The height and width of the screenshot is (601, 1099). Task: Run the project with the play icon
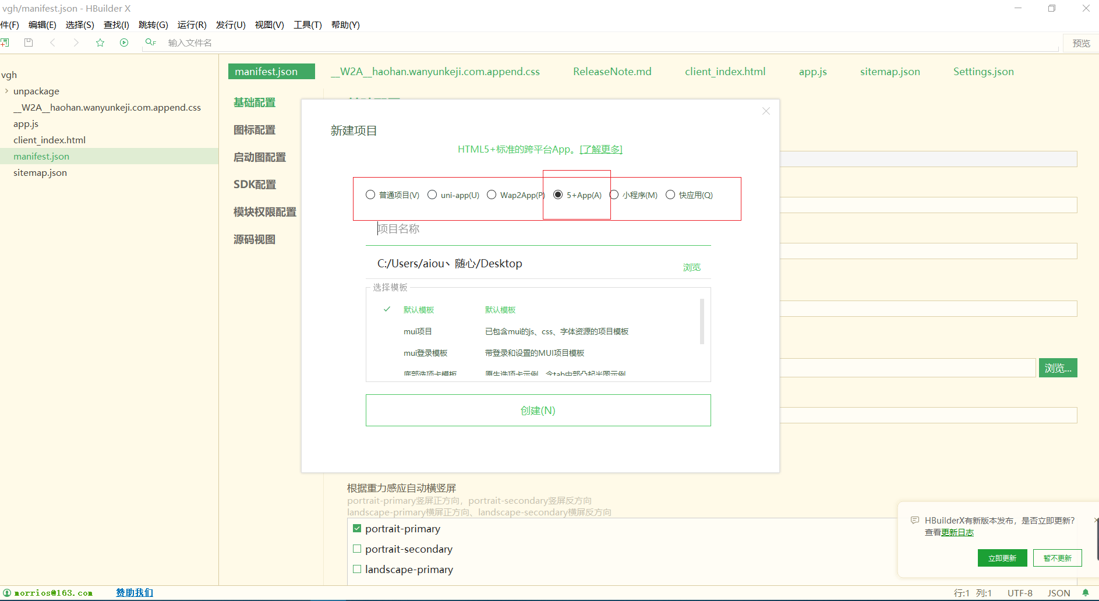tap(124, 42)
